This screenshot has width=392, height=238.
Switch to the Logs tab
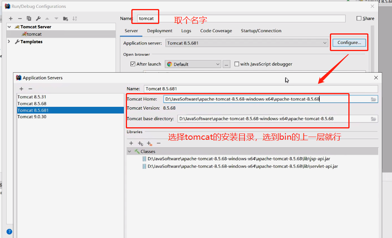point(186,31)
